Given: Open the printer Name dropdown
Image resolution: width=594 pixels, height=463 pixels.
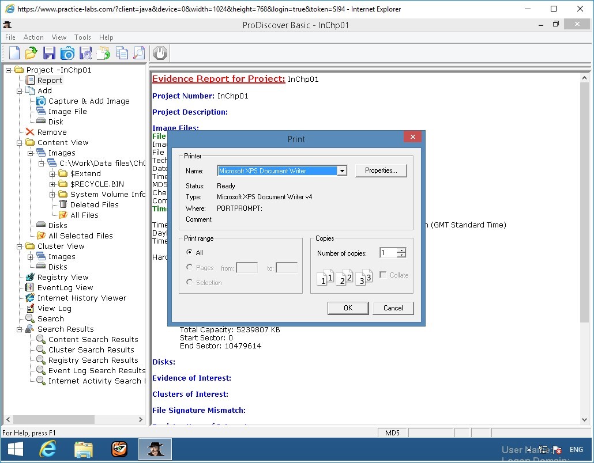Looking at the screenshot, I should tap(342, 171).
